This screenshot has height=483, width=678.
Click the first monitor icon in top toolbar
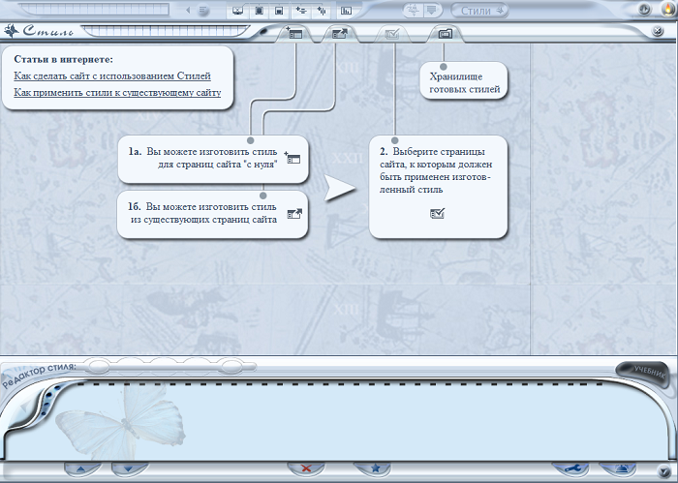(236, 11)
